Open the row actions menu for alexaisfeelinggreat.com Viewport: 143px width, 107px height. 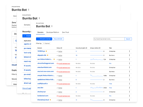pyautogui.click(x=129, y=63)
